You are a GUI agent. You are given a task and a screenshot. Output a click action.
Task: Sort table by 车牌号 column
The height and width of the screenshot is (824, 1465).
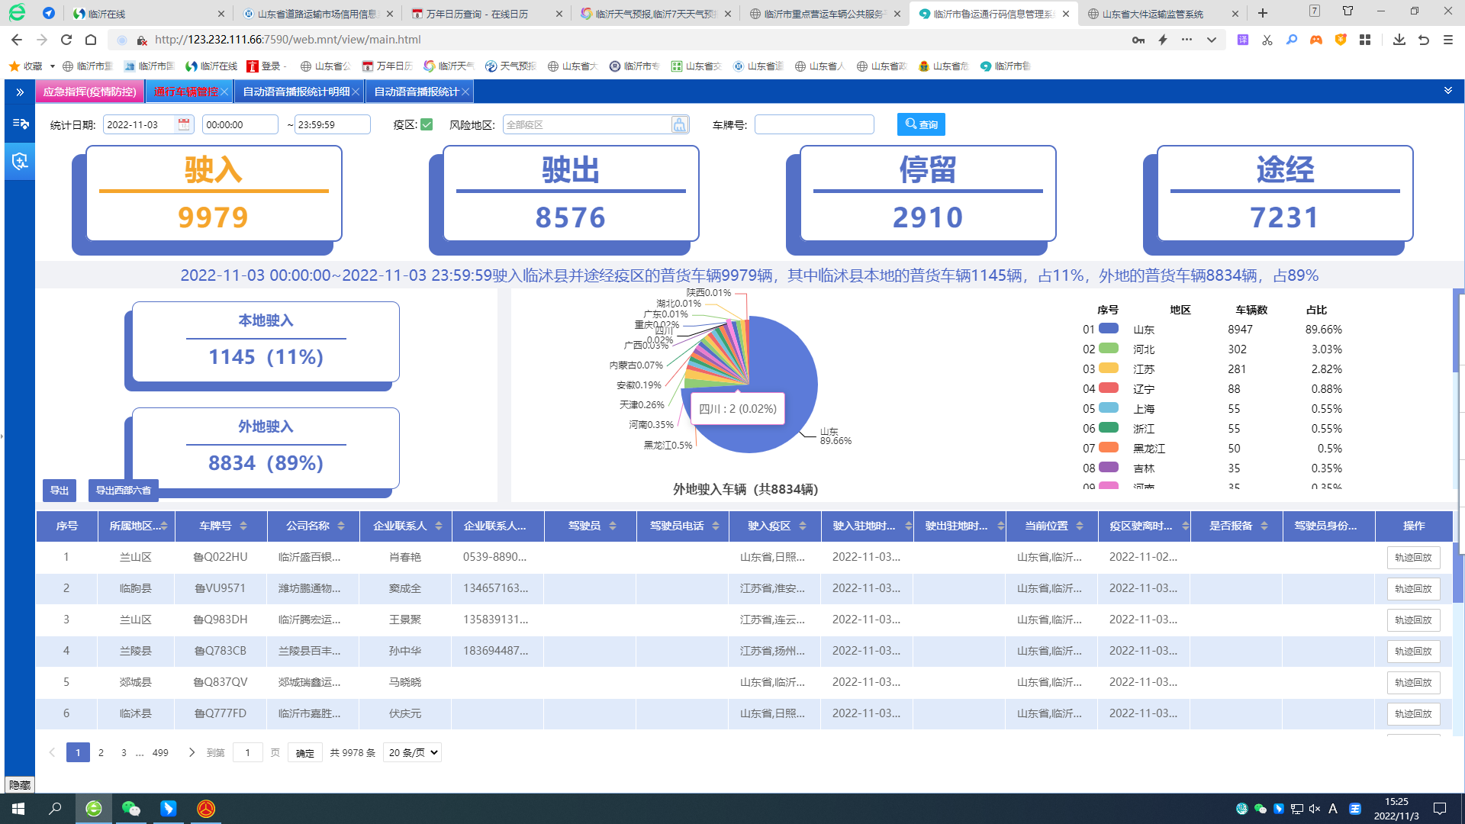(243, 526)
